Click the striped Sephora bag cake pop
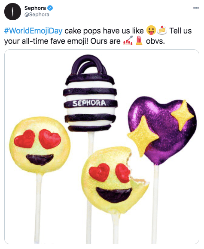 coord(90,94)
